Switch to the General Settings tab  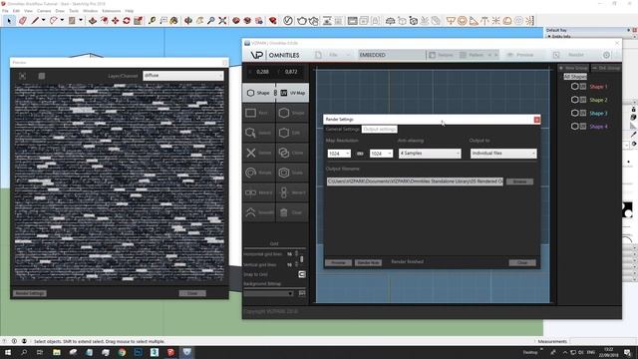343,129
